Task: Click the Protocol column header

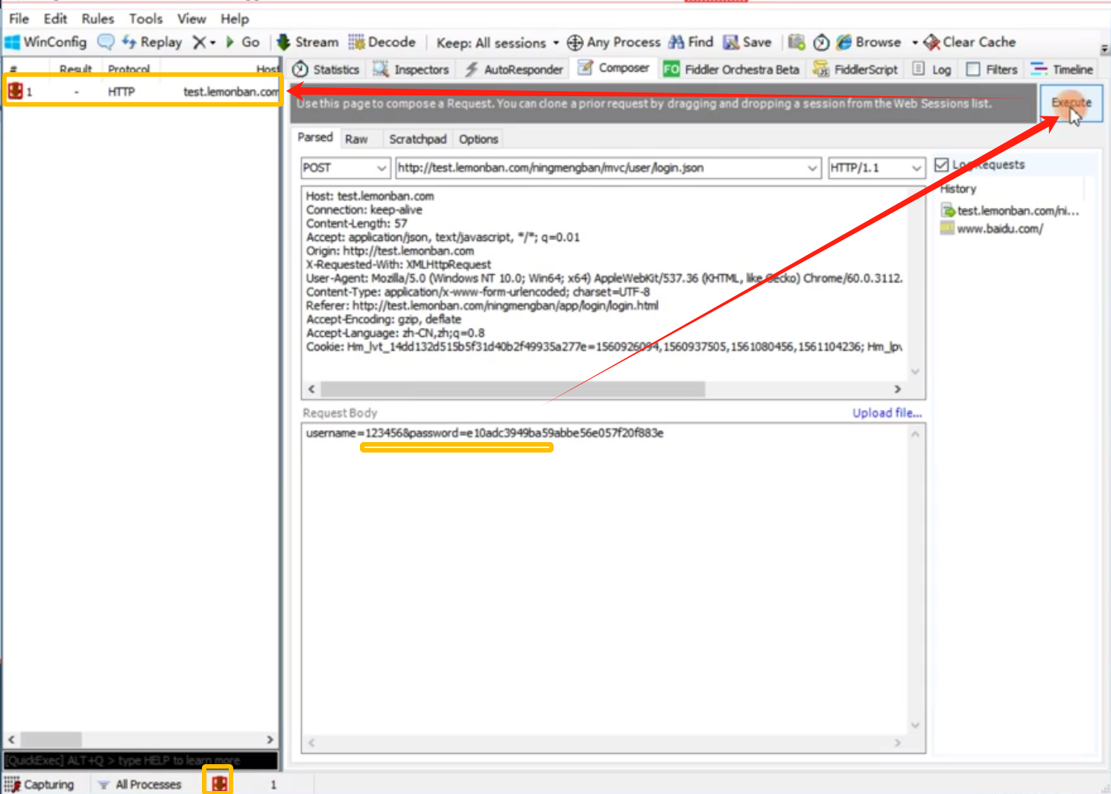Action: click(128, 69)
